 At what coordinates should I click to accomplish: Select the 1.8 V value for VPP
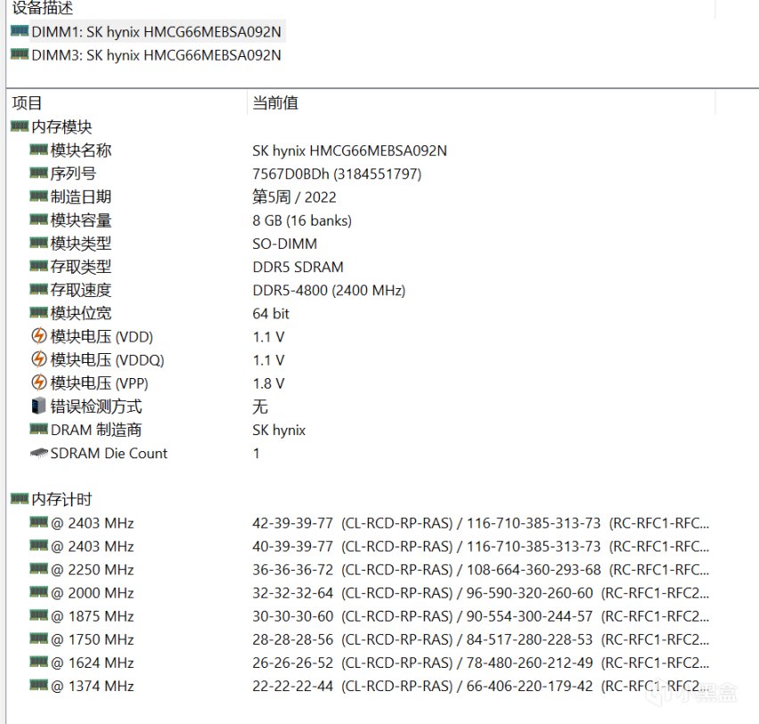point(268,383)
